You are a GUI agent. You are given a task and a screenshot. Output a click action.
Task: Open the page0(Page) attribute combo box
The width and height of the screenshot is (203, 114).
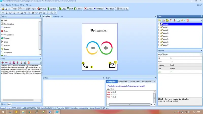tap(180, 54)
